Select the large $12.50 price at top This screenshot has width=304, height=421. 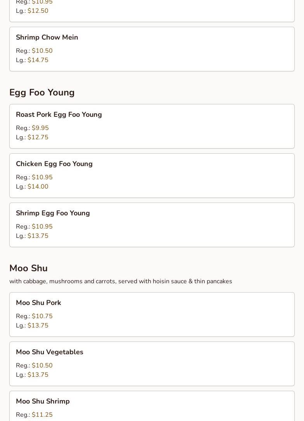click(38, 11)
